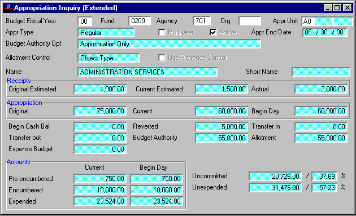Toggle the Multi-year checkbox
The height and width of the screenshot is (216, 356).
(162, 32)
